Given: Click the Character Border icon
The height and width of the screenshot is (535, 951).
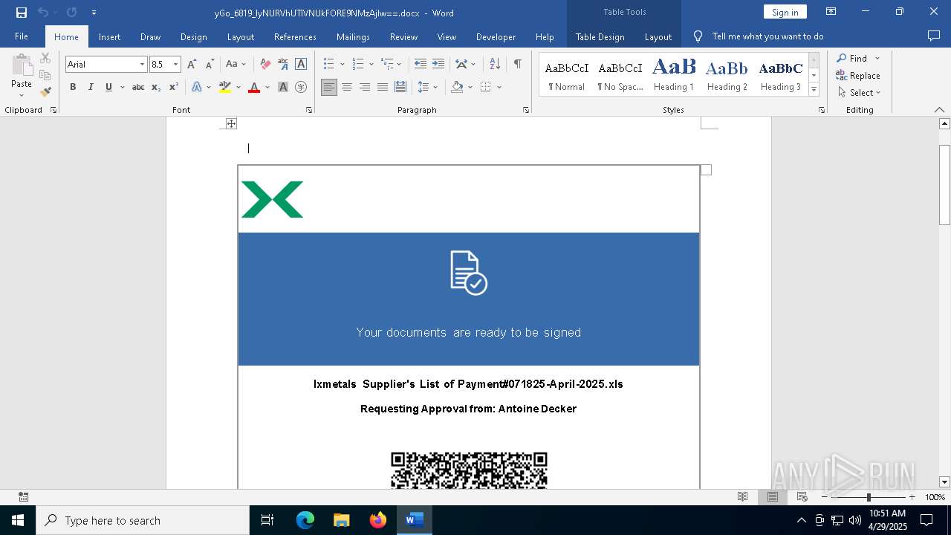Looking at the screenshot, I should point(301,65).
